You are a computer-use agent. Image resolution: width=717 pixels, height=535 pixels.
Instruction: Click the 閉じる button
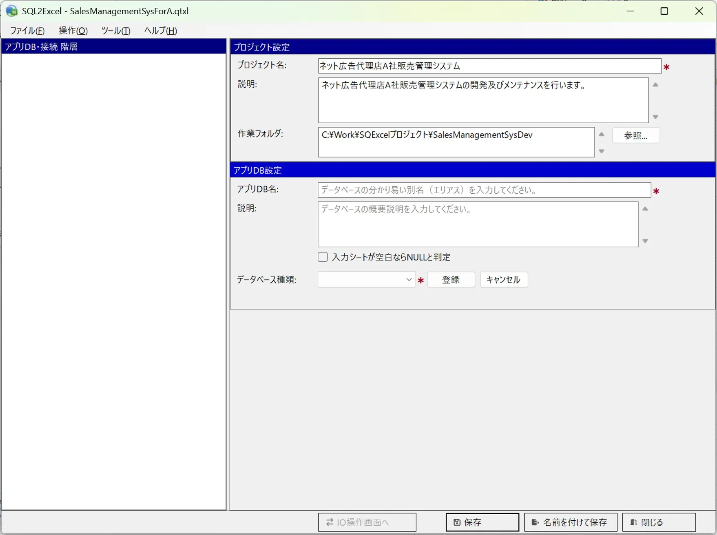point(659,522)
